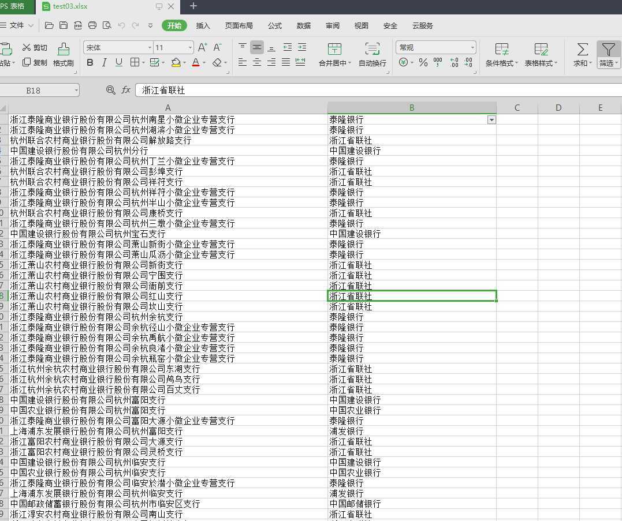The height and width of the screenshot is (521, 622).
Task: Click the formula bar input showing 浙江省联社
Action: click(378, 91)
